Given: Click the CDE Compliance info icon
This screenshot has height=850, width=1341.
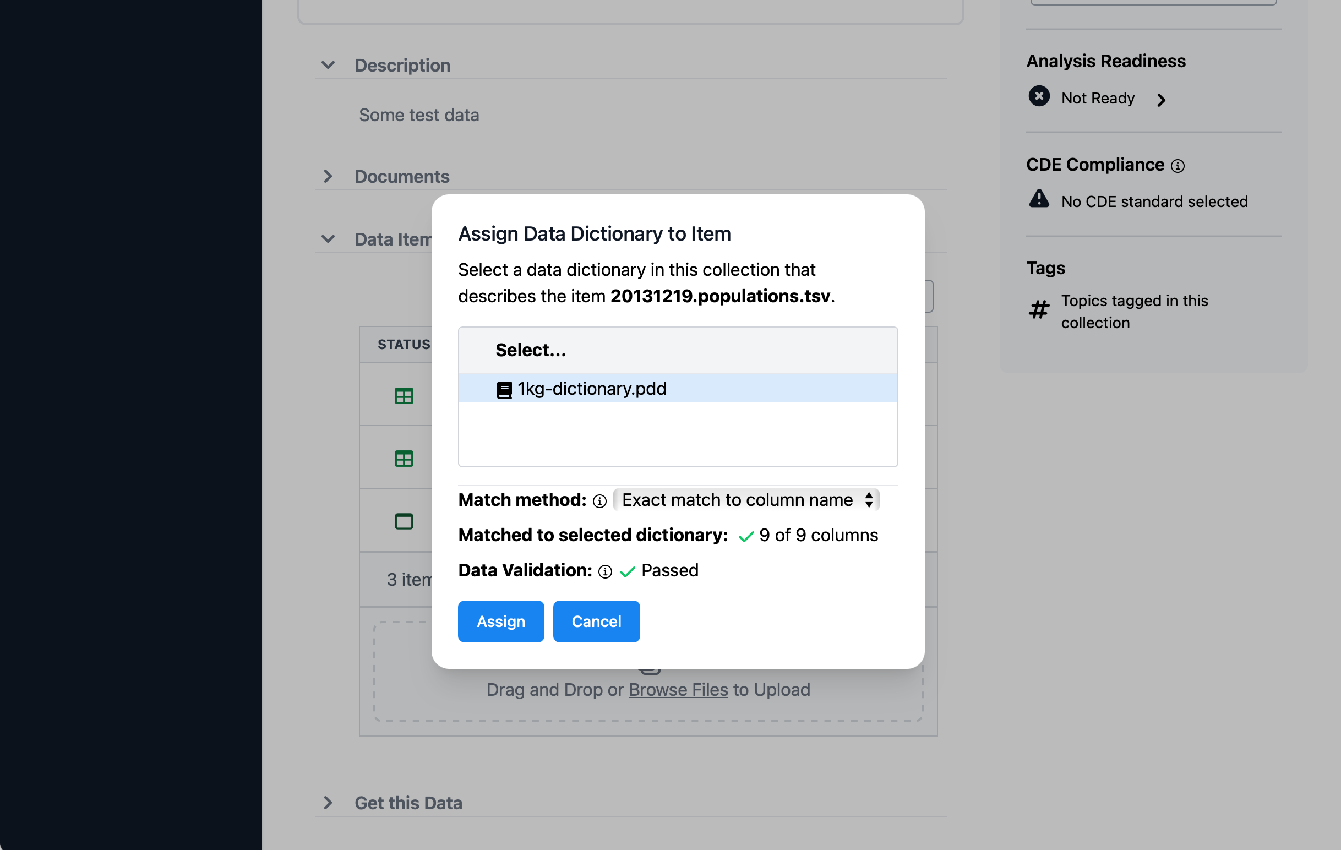Looking at the screenshot, I should click(x=1179, y=166).
